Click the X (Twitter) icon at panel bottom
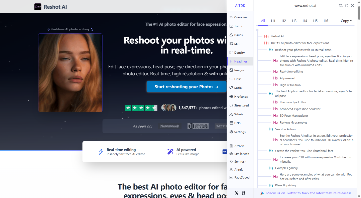 pyautogui.click(x=236, y=193)
